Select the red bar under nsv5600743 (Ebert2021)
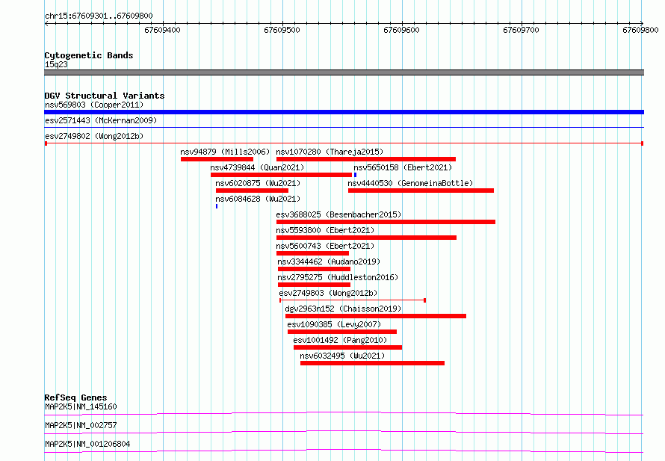This screenshot has height=461, width=665. [312, 253]
